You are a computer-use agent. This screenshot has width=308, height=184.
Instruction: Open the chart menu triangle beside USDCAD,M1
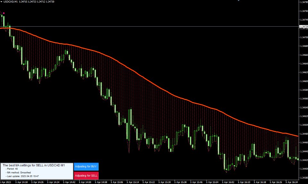(x=1, y=2)
